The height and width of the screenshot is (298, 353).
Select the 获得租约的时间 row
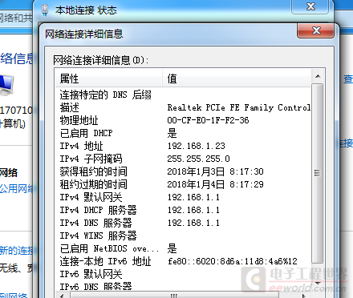pyautogui.click(x=183, y=171)
